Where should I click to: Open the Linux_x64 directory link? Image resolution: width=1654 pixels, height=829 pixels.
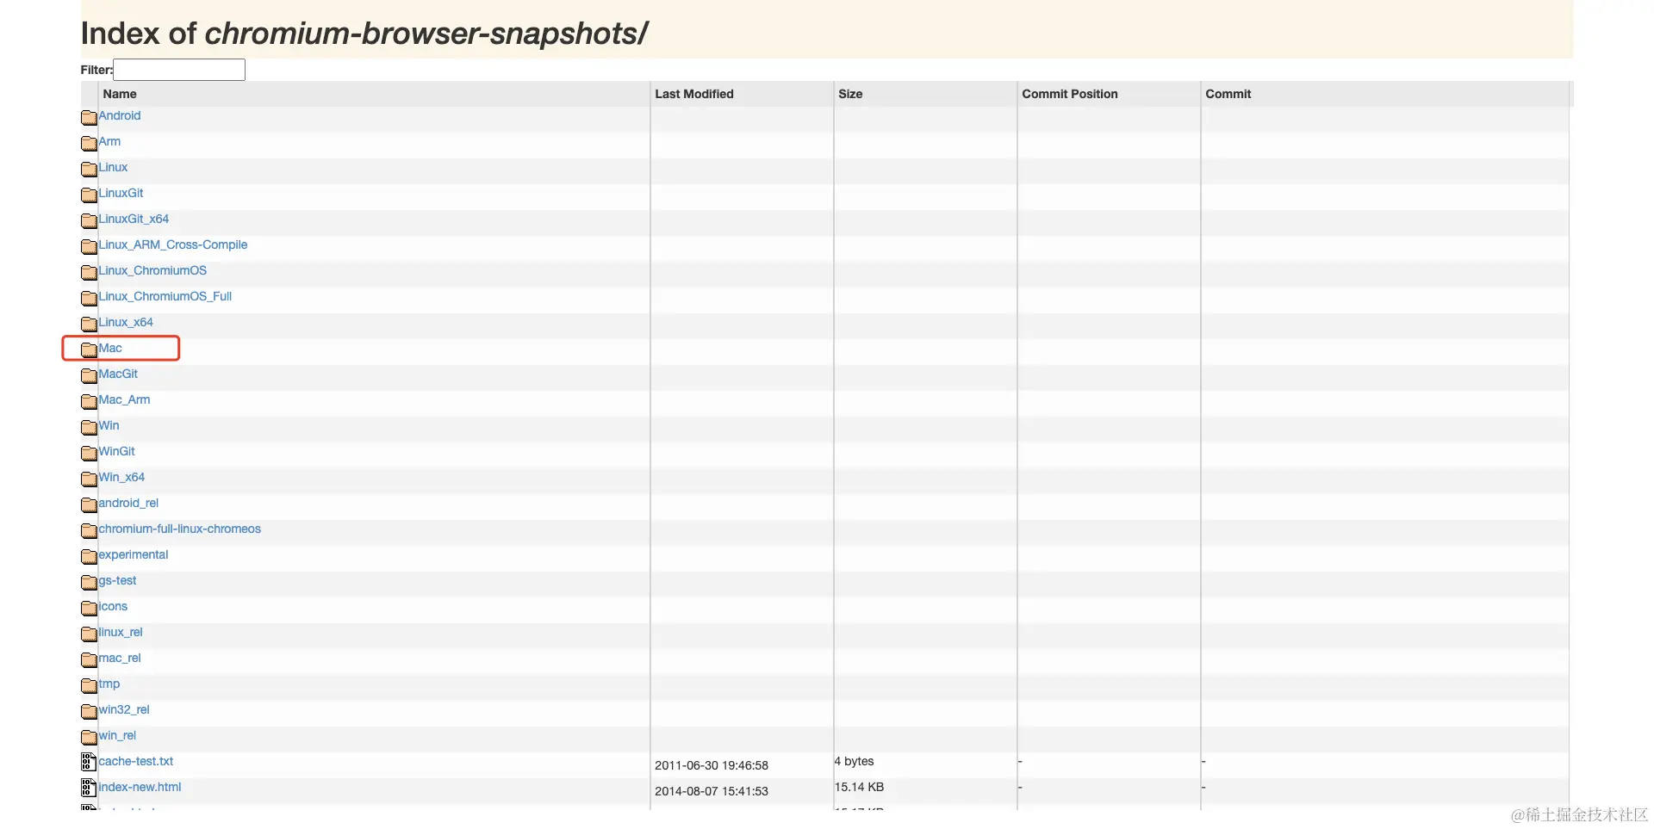coord(126,322)
